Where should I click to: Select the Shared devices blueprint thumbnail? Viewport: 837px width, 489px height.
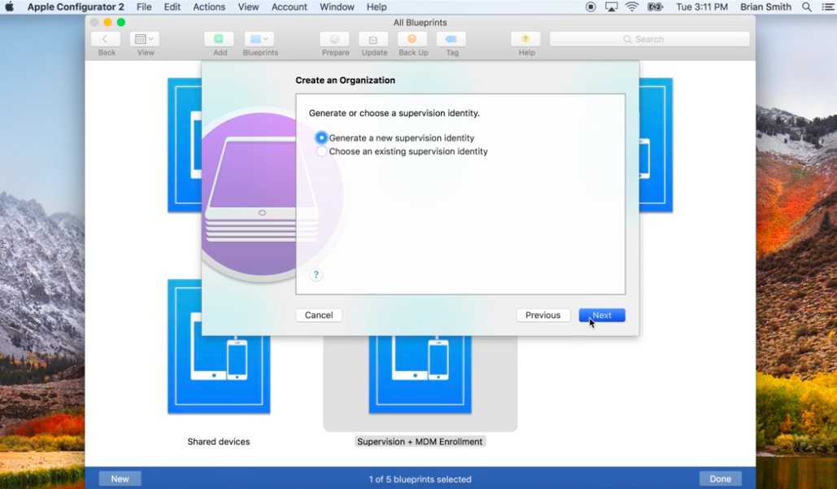(x=219, y=347)
